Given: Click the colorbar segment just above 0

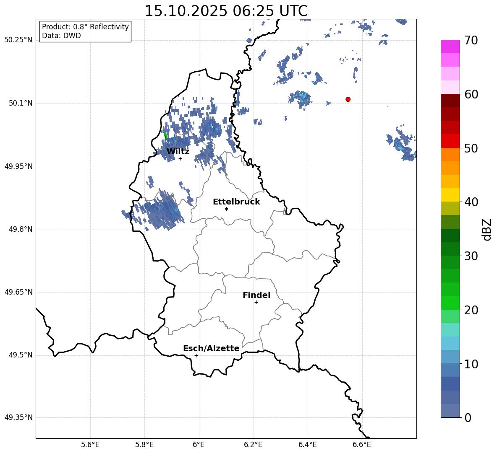Looking at the screenshot, I should pyautogui.click(x=450, y=411).
